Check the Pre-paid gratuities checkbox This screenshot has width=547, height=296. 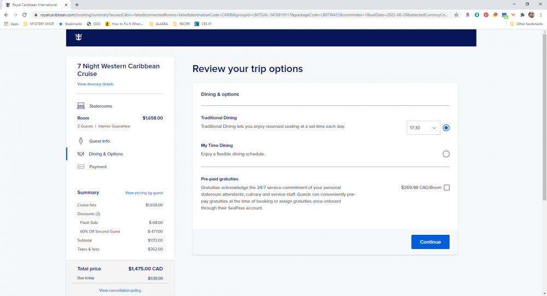click(446, 188)
